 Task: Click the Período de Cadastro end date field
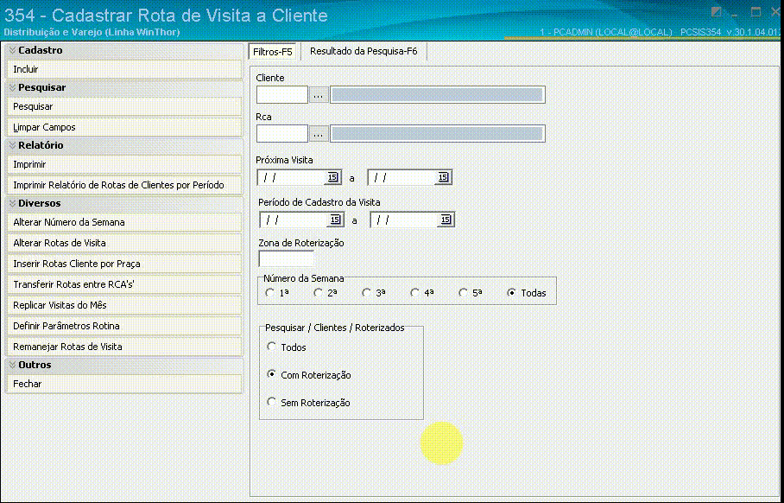405,220
